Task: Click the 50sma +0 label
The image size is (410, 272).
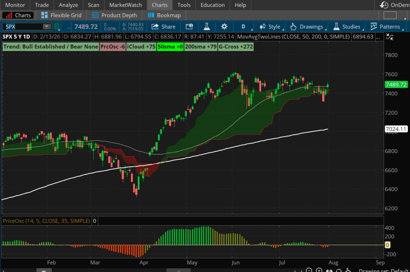Action: click(x=170, y=47)
